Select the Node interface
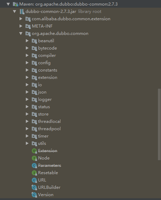161x200 pixels. pos(44,158)
